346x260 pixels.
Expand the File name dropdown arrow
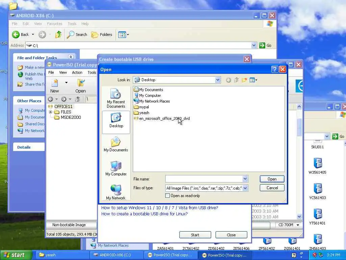[x=245, y=179]
